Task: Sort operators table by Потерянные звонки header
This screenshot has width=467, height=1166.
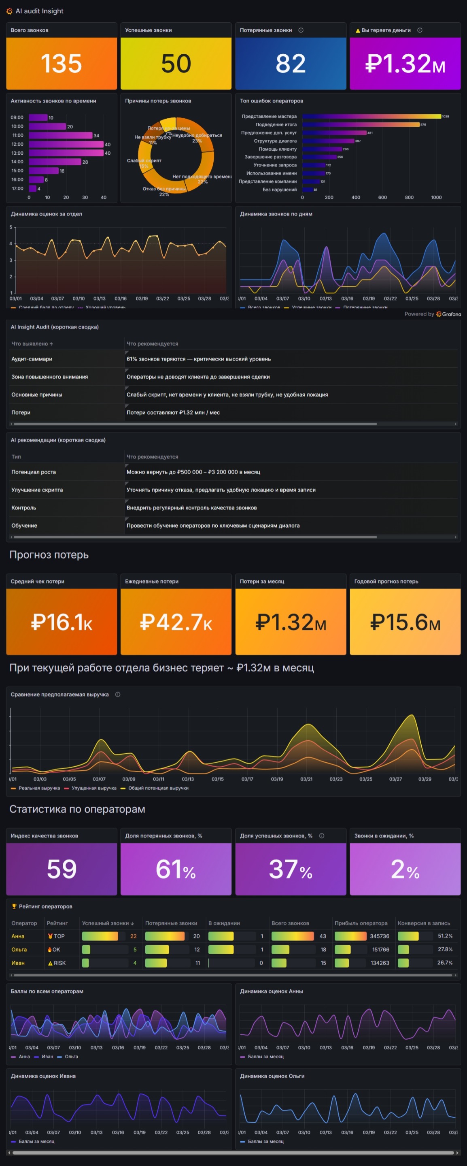Action: [x=171, y=923]
